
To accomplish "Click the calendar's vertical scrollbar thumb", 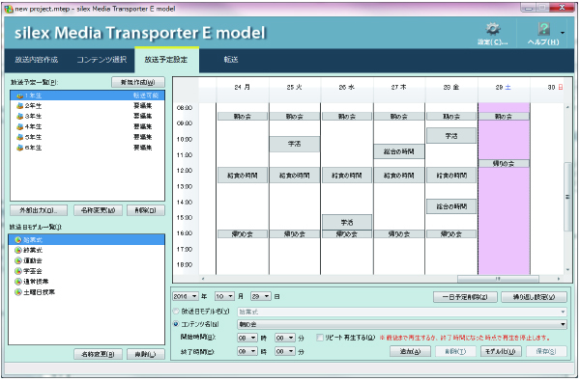I will (567, 197).
